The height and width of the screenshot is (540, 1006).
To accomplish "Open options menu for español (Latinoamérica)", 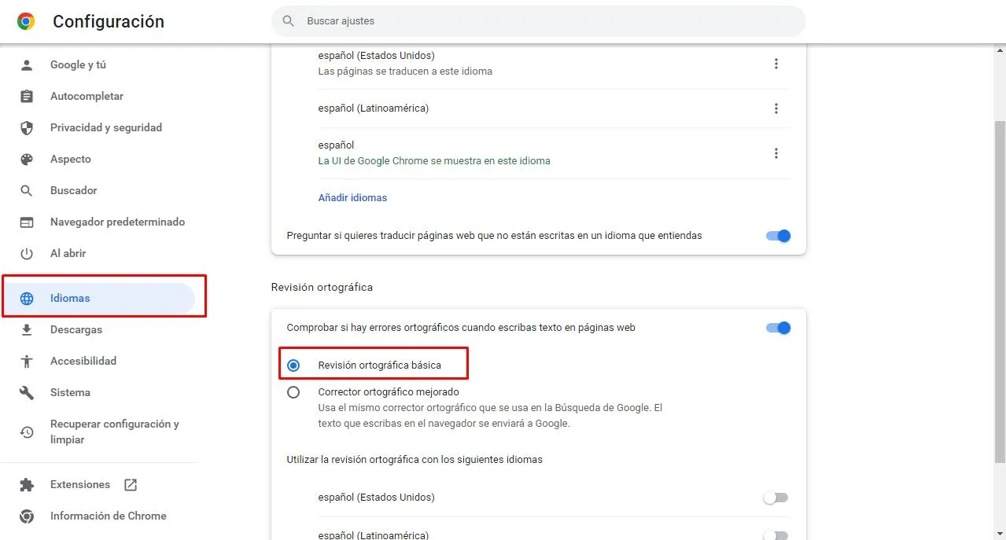I will (776, 108).
